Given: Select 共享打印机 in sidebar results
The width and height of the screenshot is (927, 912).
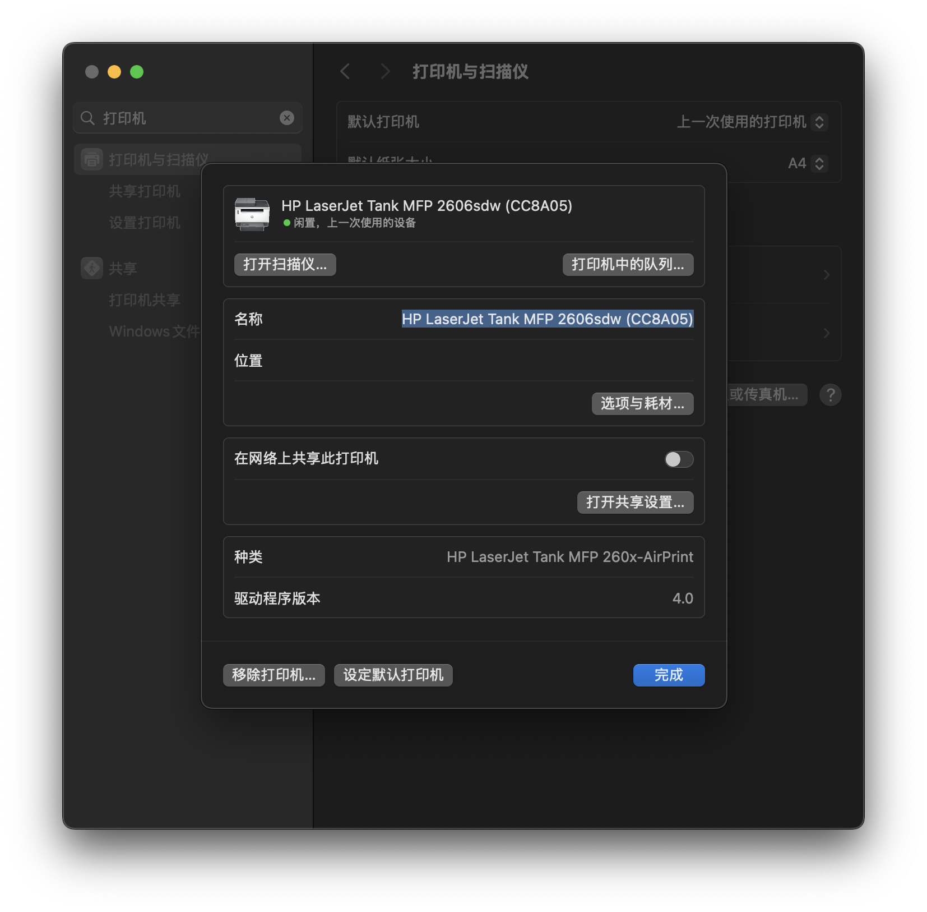Looking at the screenshot, I should (x=145, y=191).
